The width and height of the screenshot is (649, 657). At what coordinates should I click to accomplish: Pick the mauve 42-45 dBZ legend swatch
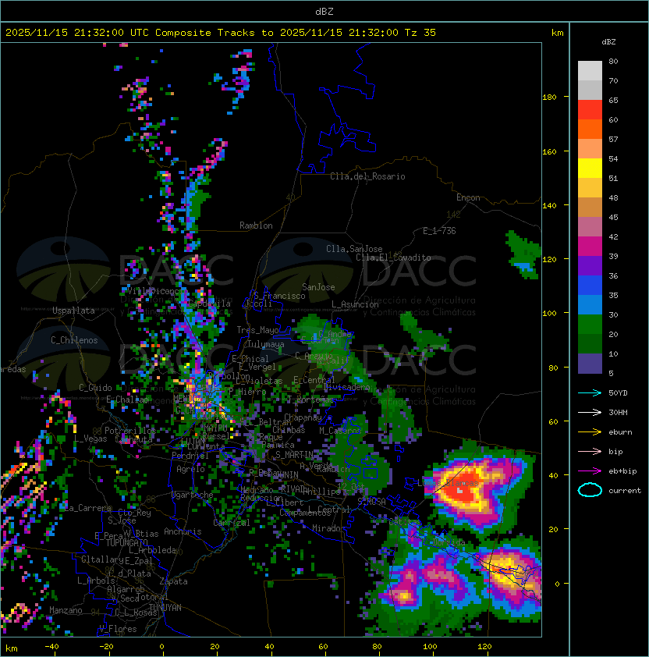click(x=590, y=227)
